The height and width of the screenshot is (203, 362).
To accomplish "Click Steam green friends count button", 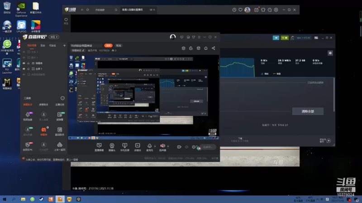I will coord(285,38).
